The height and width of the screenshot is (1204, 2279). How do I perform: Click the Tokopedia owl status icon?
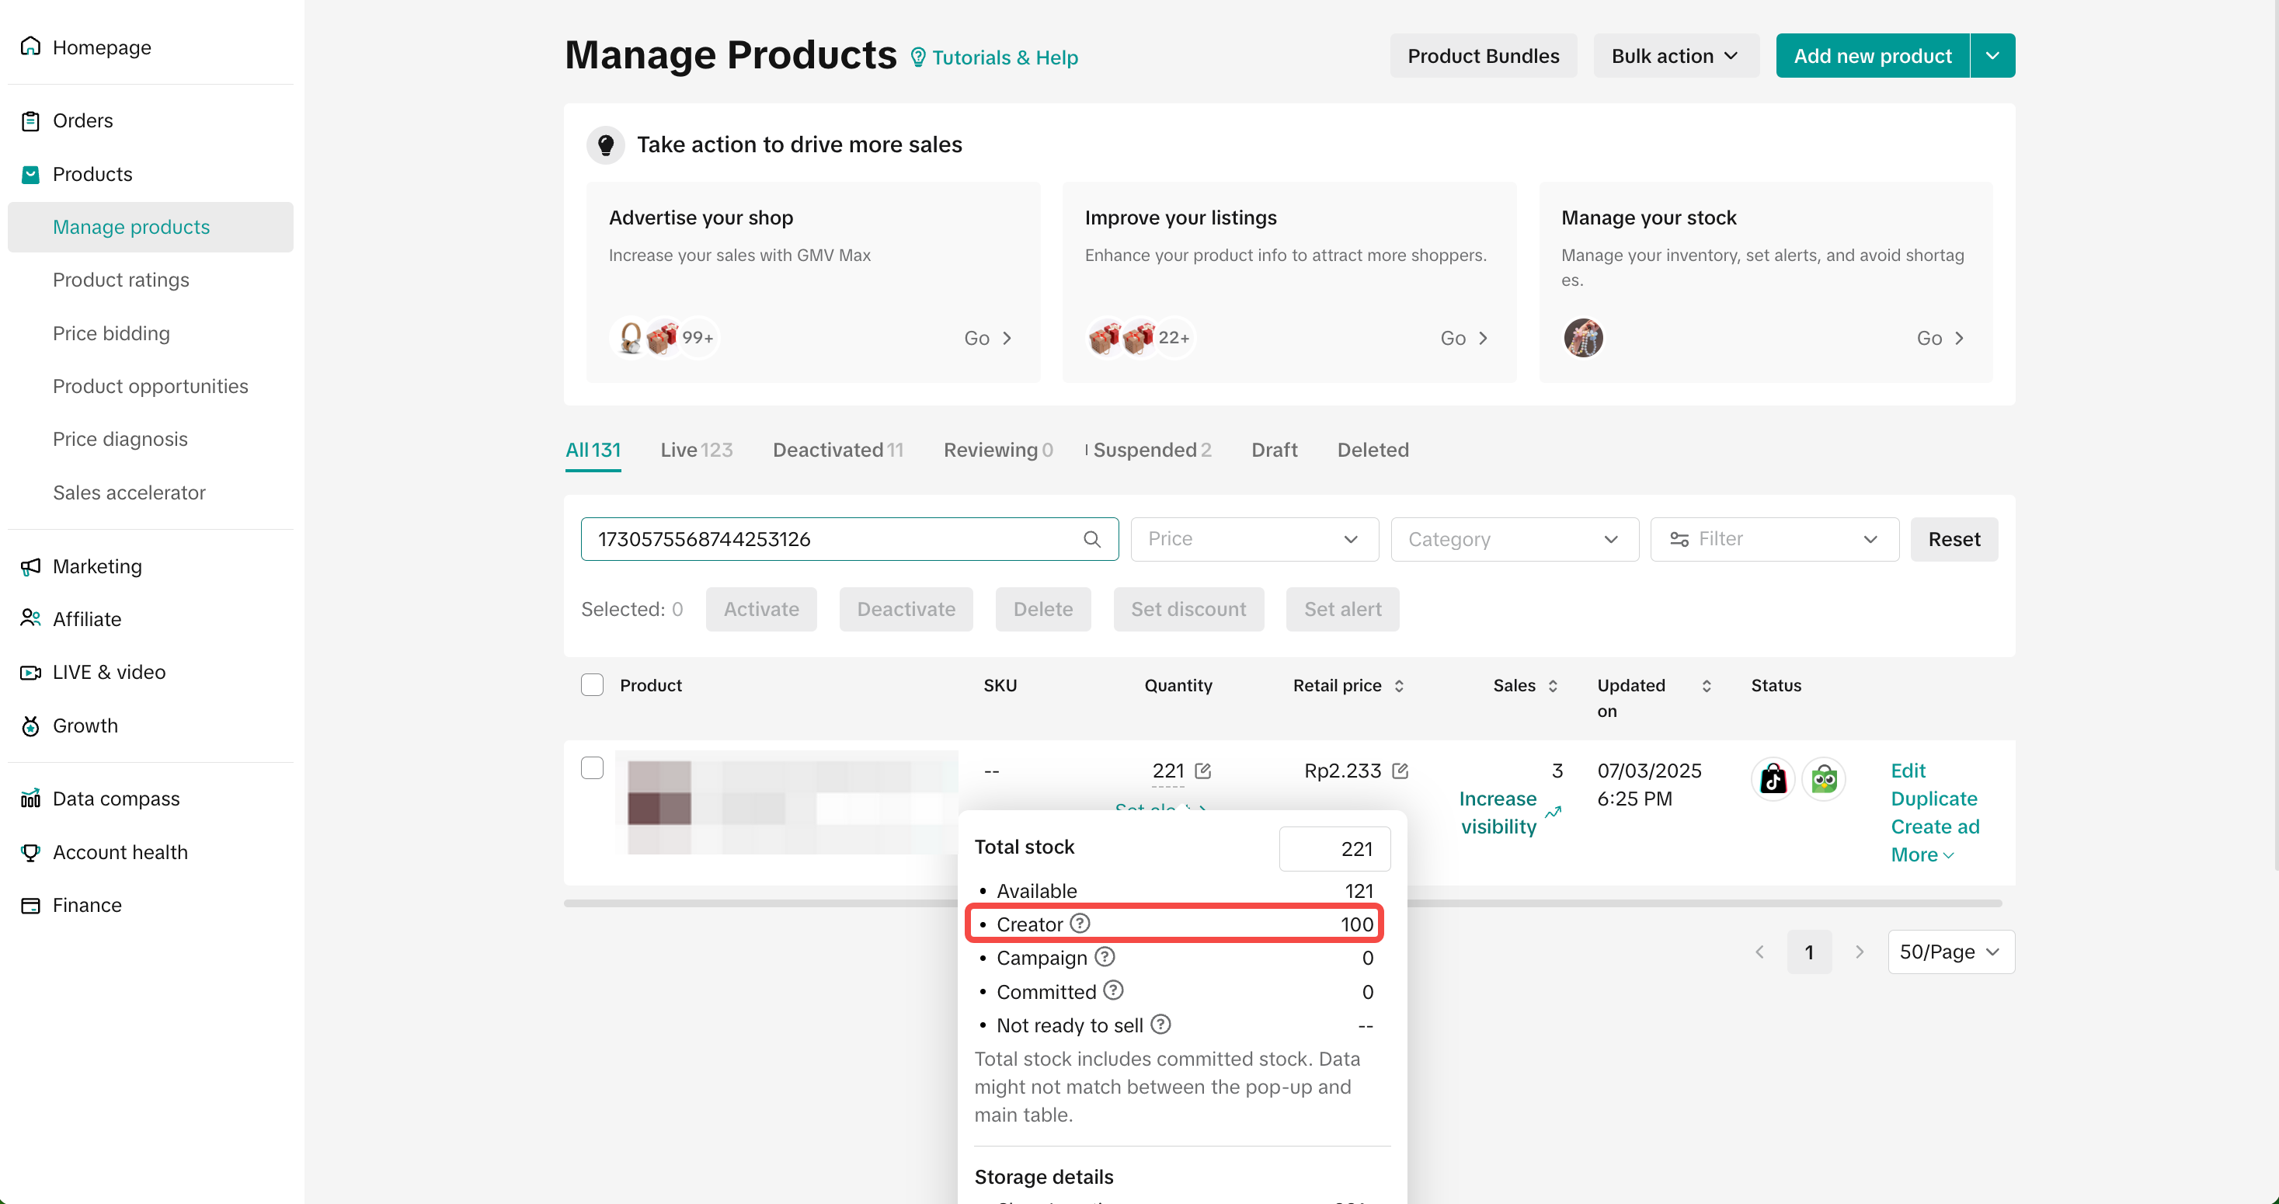coord(1823,779)
